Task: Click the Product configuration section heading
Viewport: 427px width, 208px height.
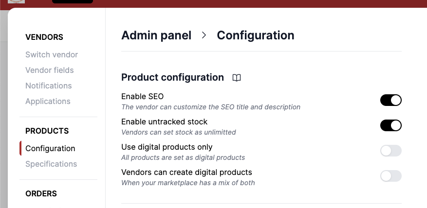Action: click(x=172, y=77)
